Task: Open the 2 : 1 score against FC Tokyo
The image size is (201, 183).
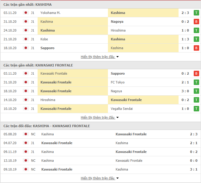Action: click(185, 82)
